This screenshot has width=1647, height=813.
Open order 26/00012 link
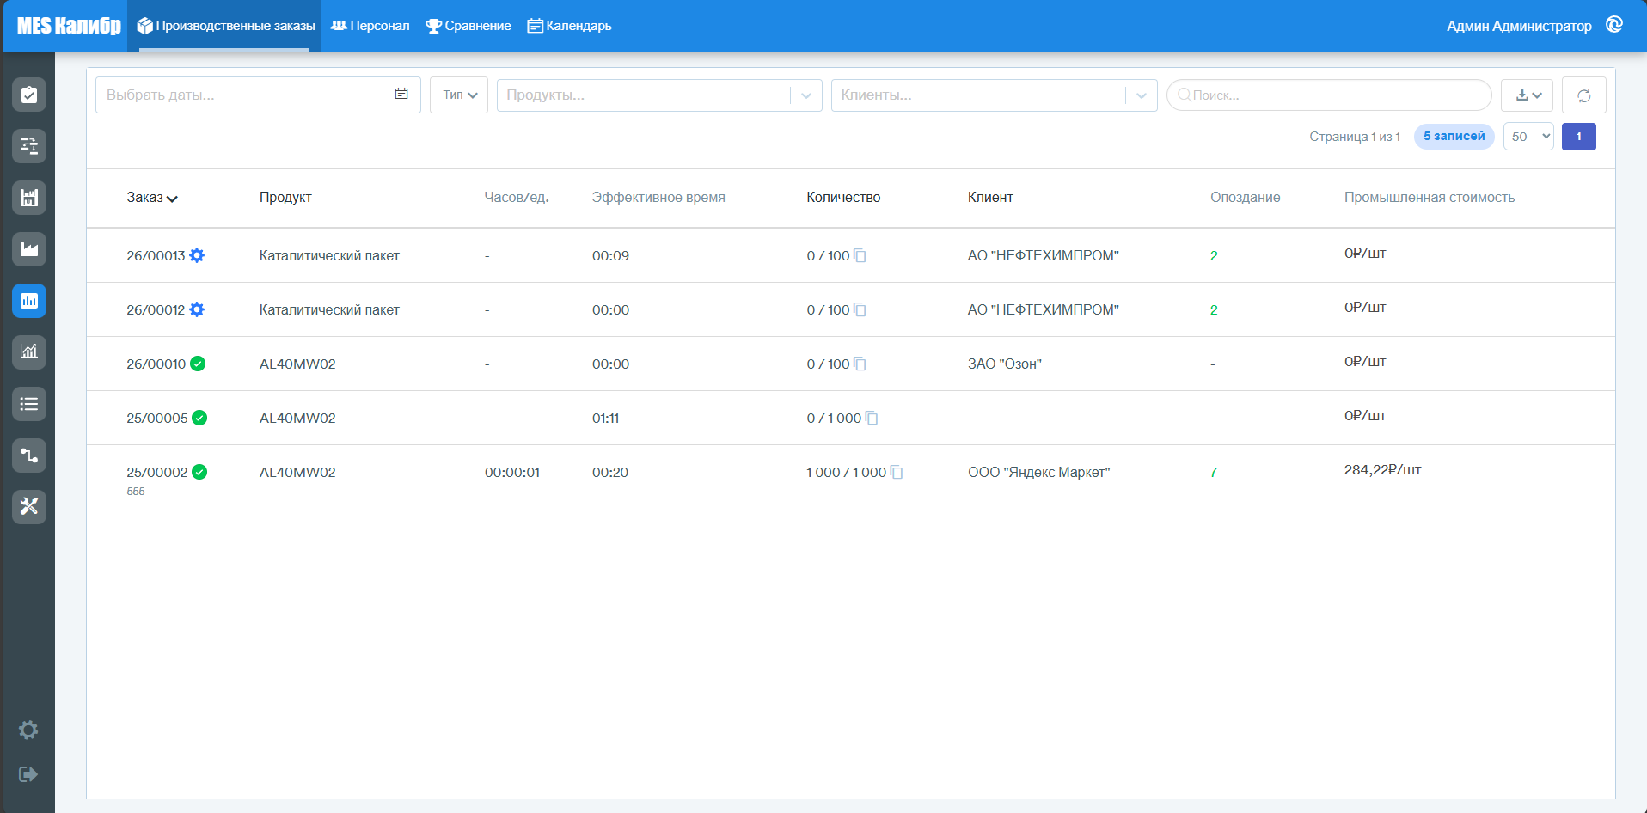(156, 309)
